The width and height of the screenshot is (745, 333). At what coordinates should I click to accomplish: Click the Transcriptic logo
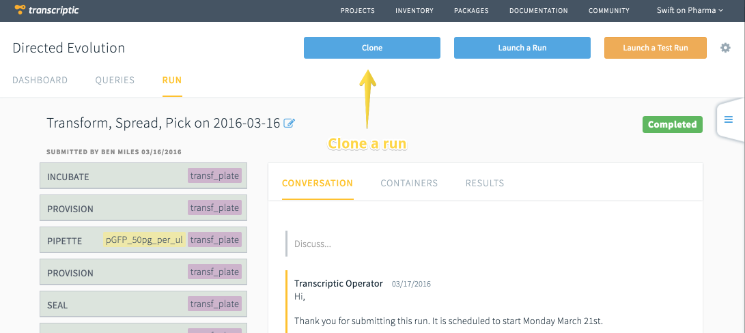[46, 10]
